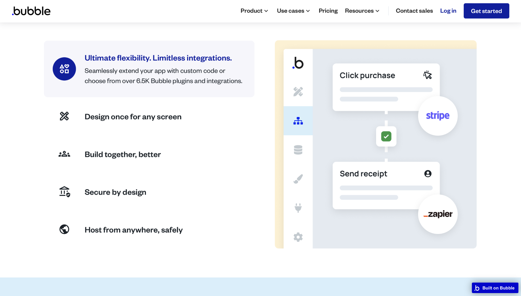Click the Built on Bubble badge
The image size is (521, 296).
pyautogui.click(x=495, y=288)
